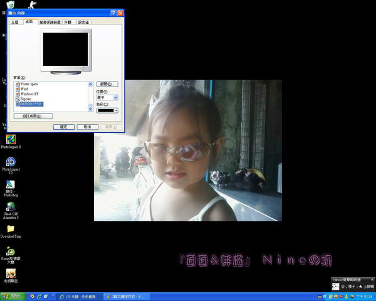Open the 外觀 tab
Viewport: 376px width, 301px height.
tap(68, 22)
